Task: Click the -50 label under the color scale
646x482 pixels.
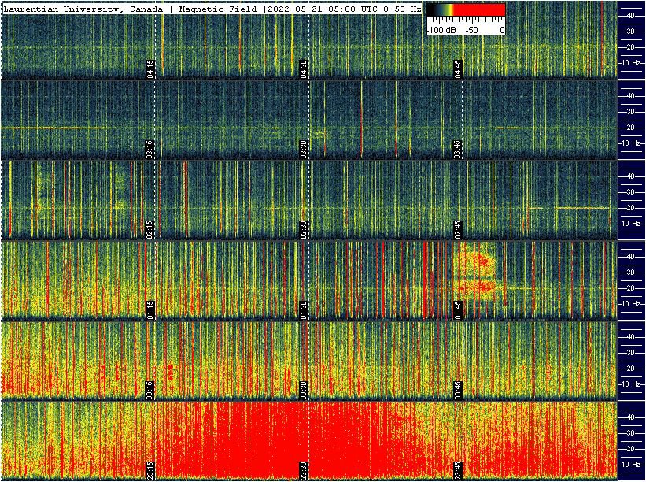Action: click(x=472, y=30)
